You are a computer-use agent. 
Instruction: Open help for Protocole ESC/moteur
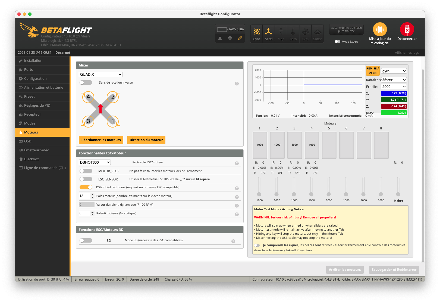pos(237,163)
